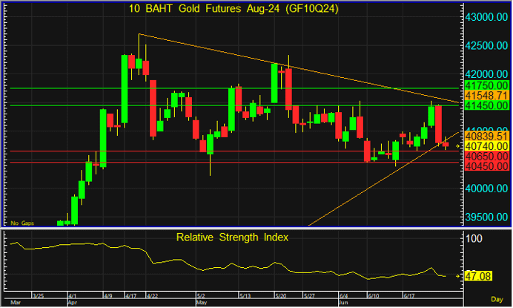513x308 pixels.
Task: Click the 5/27 date marker
Action: pyautogui.click(x=309, y=296)
